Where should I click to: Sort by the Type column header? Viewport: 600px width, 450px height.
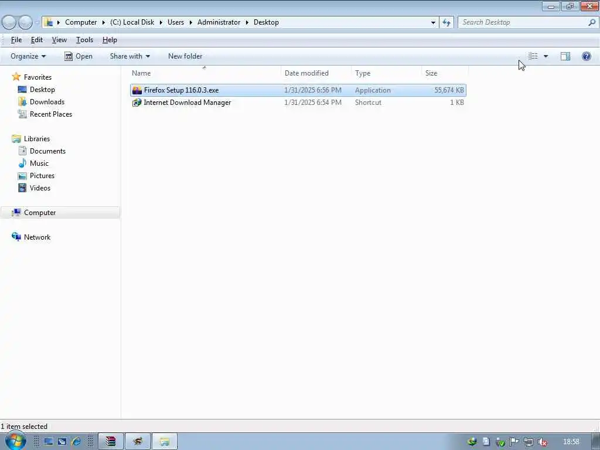(386, 73)
